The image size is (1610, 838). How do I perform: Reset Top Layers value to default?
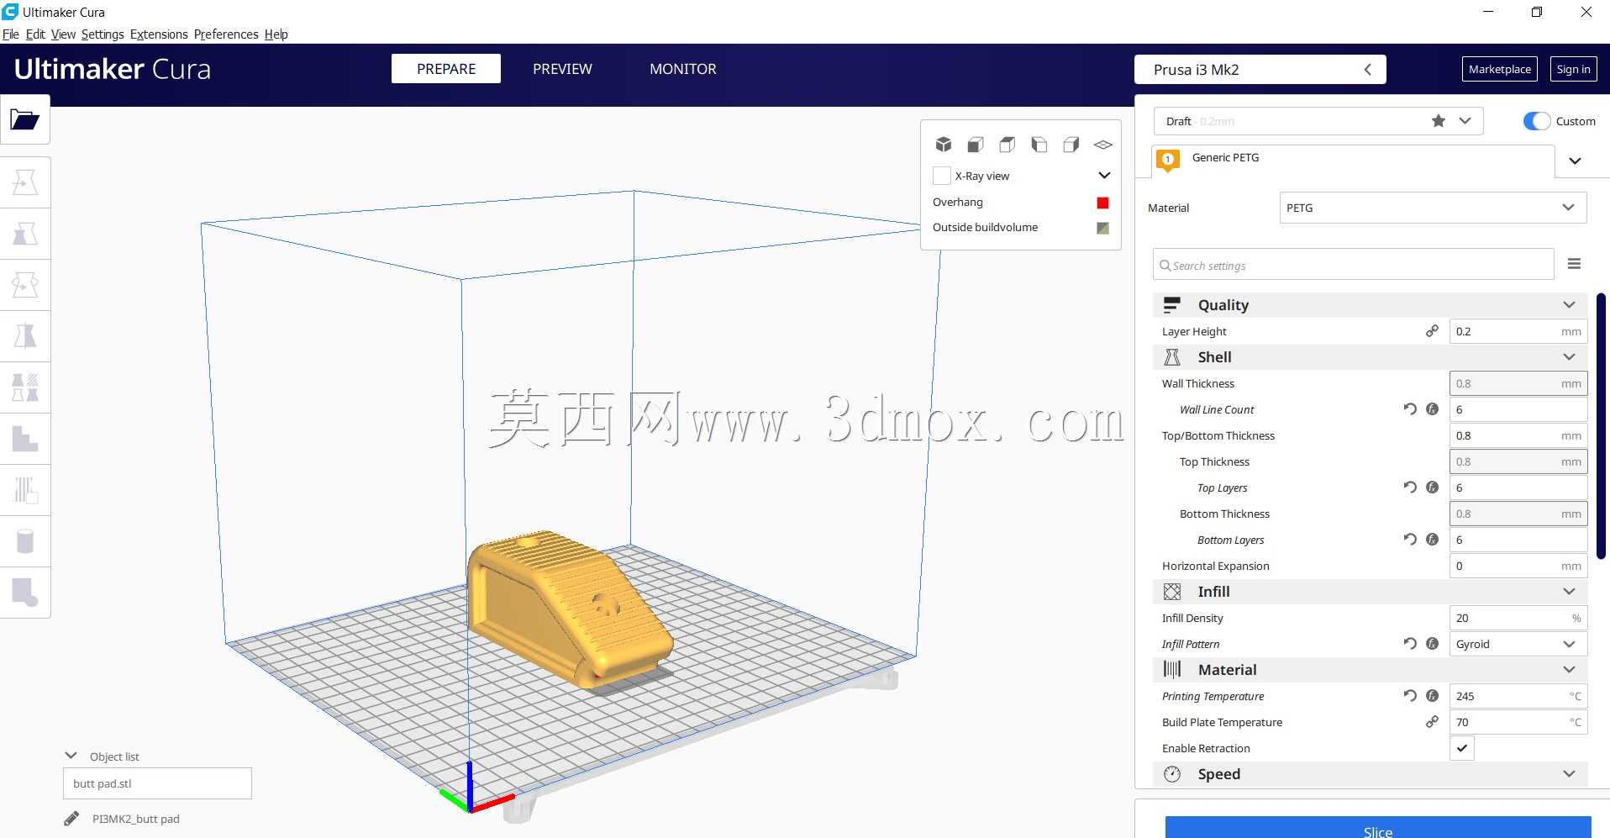click(1410, 488)
